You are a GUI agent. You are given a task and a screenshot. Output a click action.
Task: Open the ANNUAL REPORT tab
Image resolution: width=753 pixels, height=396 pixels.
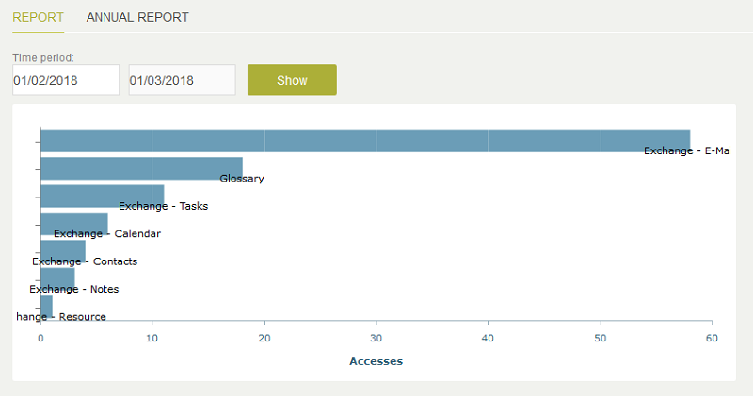(137, 17)
